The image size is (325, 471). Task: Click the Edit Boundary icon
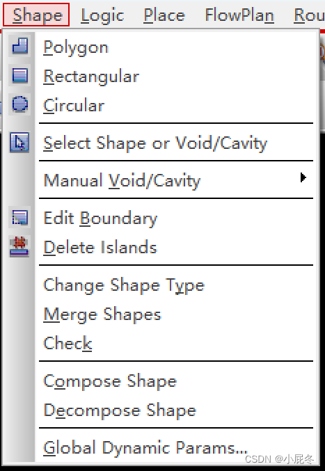19,217
